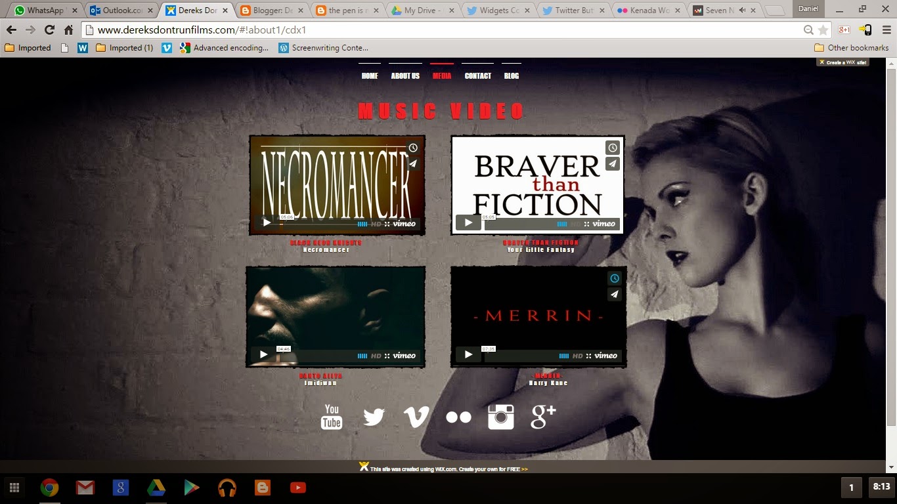This screenshot has width=897, height=504.
Task: Open Vimeo logo link on Necromancer player
Action: coord(405,224)
